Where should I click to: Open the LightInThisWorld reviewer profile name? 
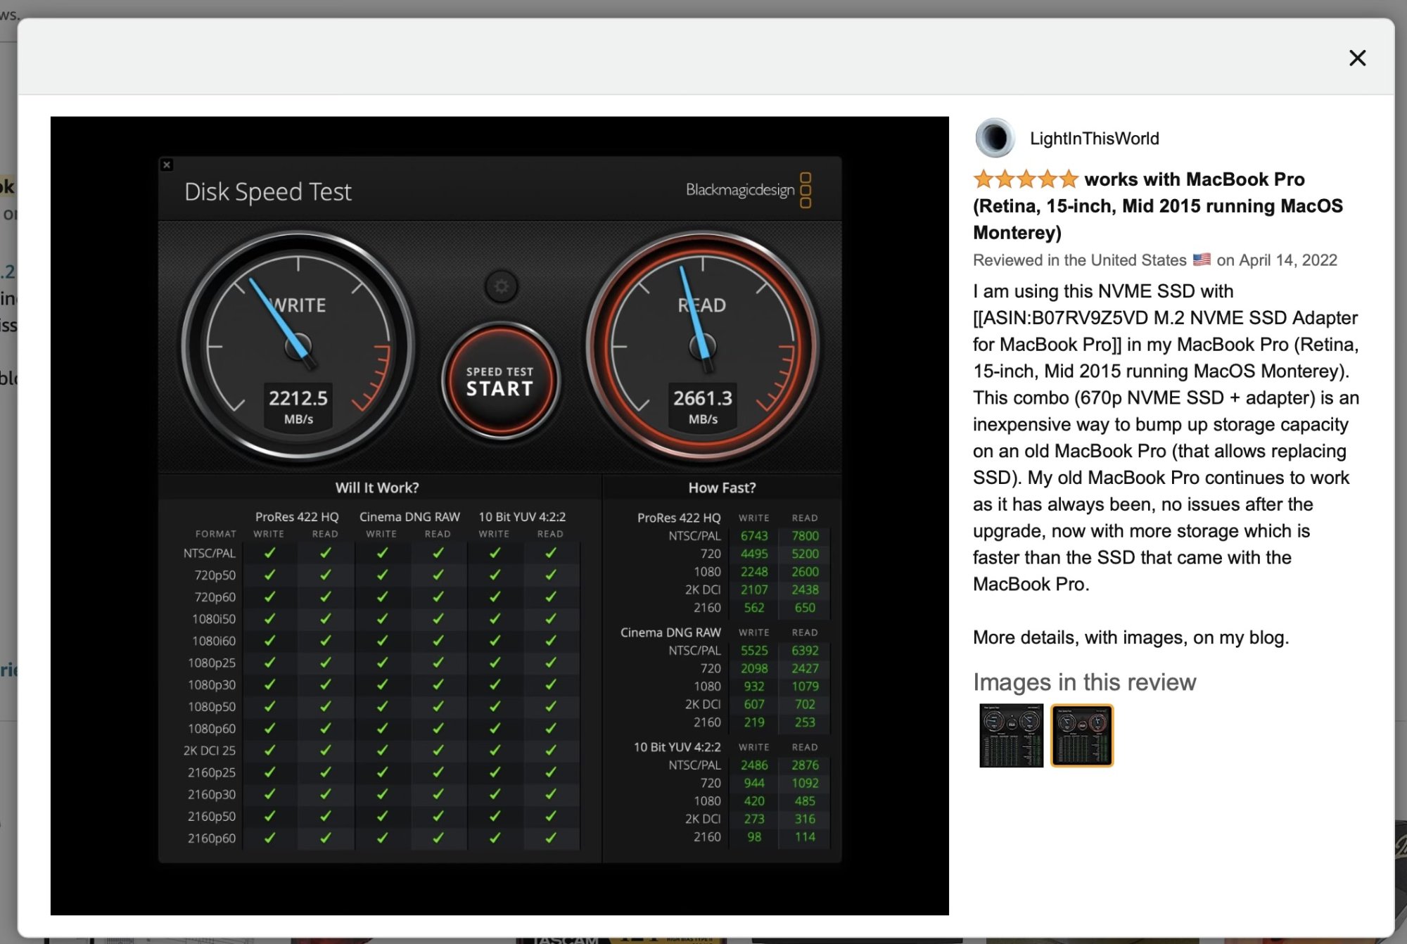coord(1094,139)
